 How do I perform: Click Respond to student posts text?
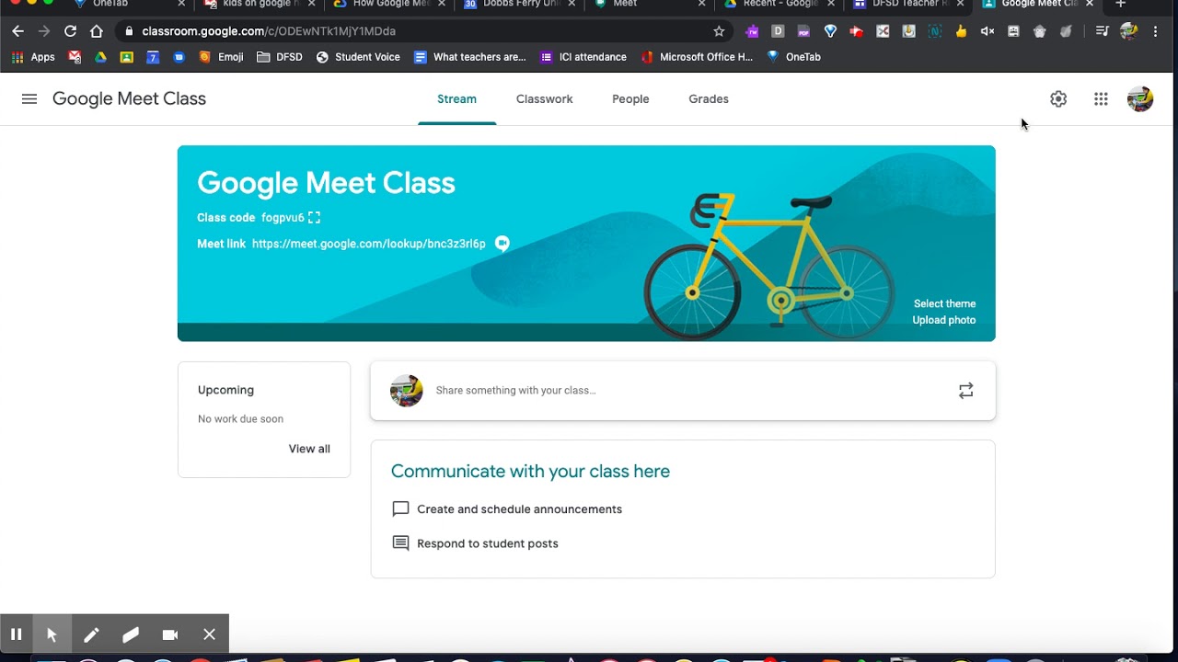click(488, 543)
